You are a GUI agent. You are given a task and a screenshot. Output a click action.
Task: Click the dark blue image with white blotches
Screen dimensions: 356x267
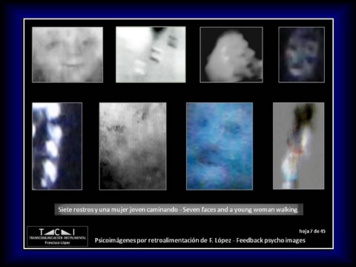tap(57, 146)
